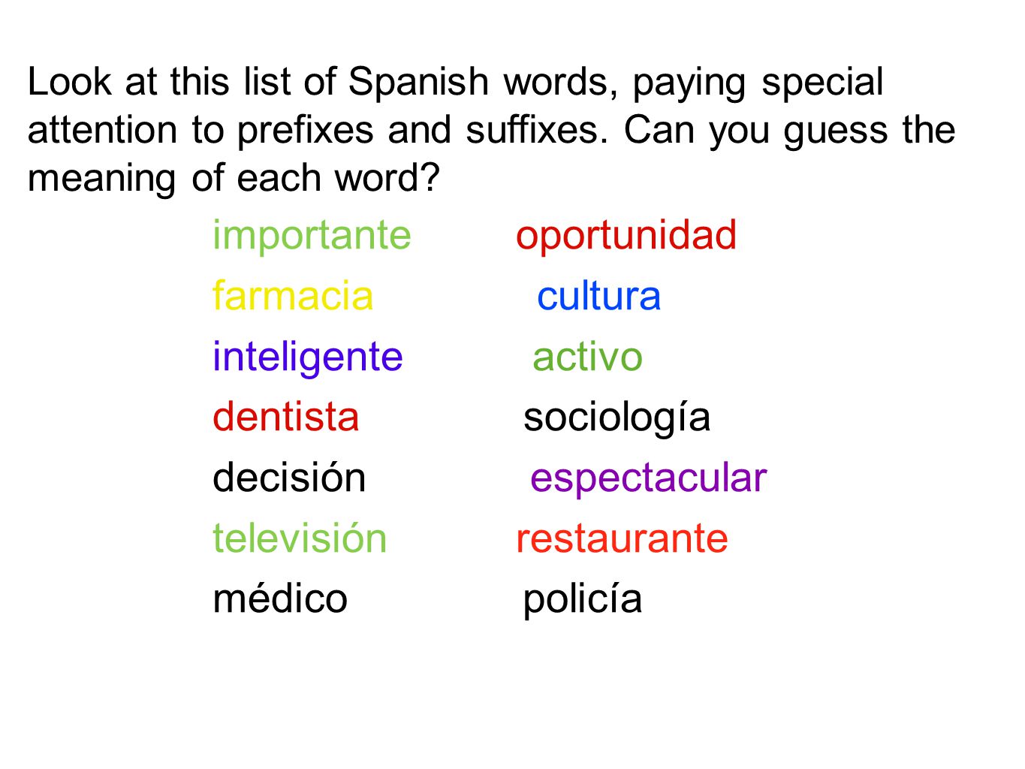Image resolution: width=1025 pixels, height=769 pixels.
Task: Click the word 'Spanish' in the heading
Action: click(x=418, y=83)
